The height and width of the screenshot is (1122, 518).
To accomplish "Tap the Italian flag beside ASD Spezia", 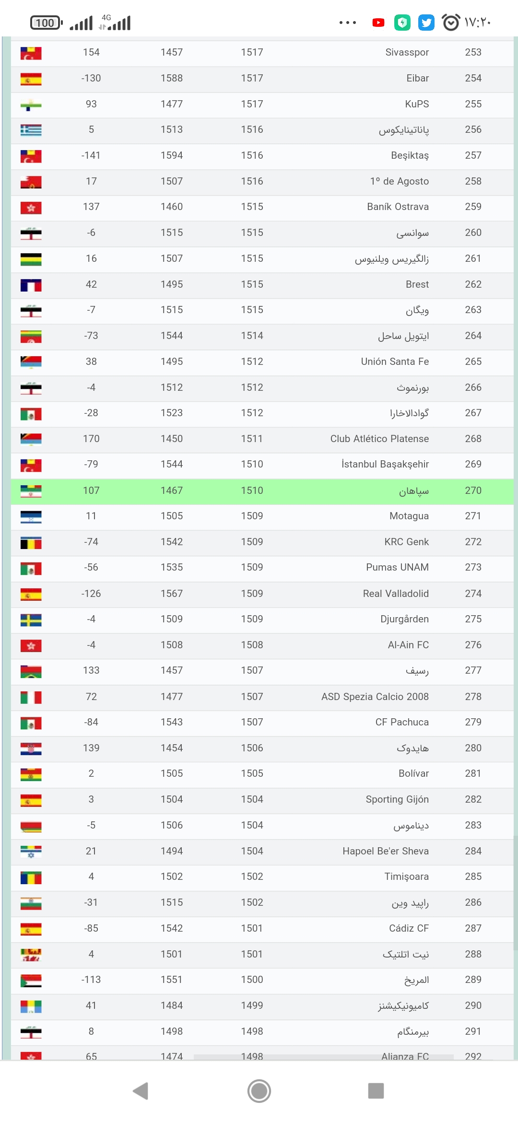I will pyautogui.click(x=31, y=697).
